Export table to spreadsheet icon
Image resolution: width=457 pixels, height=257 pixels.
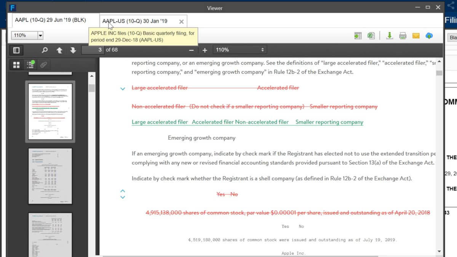(358, 35)
